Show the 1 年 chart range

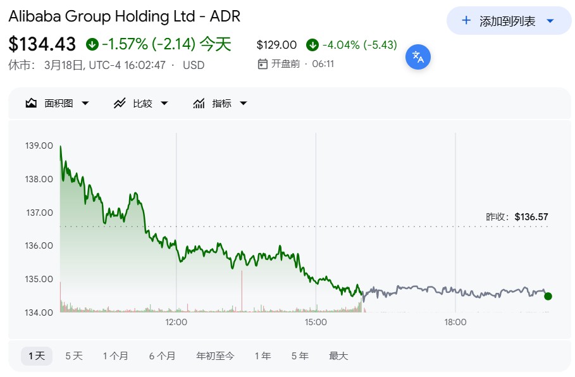click(263, 356)
